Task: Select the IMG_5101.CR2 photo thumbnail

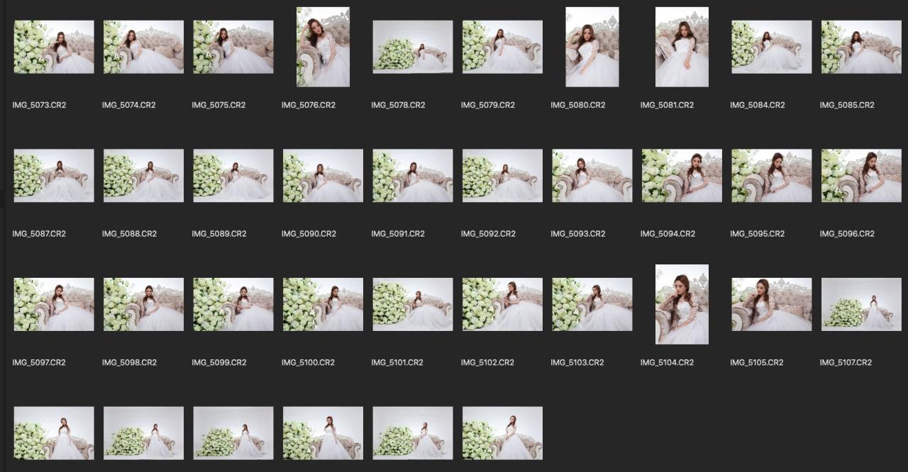Action: click(x=413, y=304)
